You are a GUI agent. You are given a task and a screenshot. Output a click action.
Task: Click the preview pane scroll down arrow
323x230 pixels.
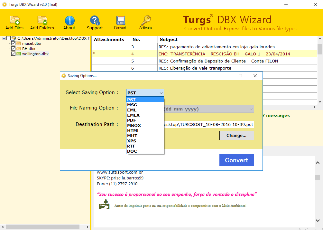(x=318, y=220)
